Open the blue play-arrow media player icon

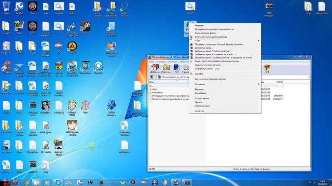[72, 68]
